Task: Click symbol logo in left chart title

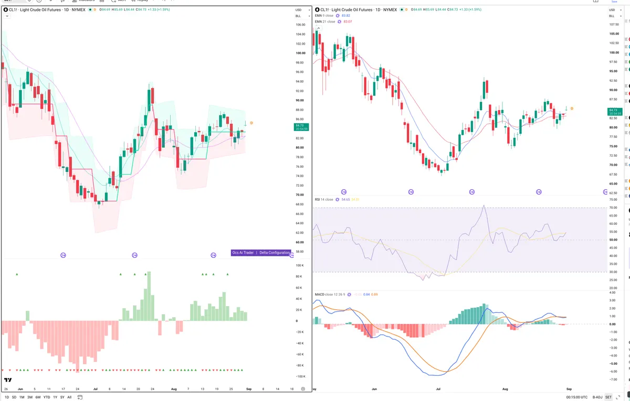Action: pos(6,9)
